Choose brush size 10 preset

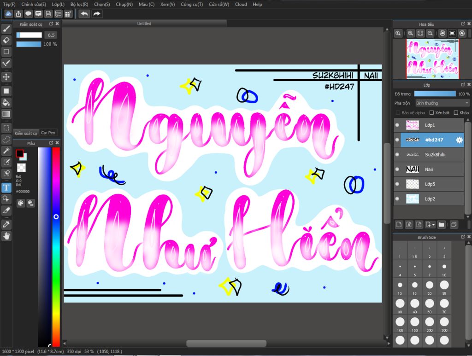pos(444,269)
